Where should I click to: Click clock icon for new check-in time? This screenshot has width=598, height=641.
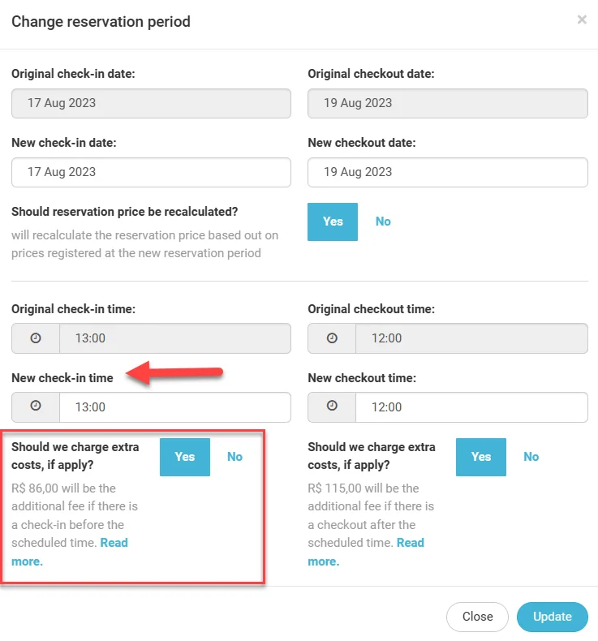(x=36, y=407)
